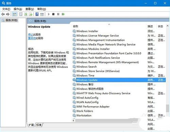Toggle the Action pane toolbar icon
This screenshot has width=170, height=132.
click(42, 14)
